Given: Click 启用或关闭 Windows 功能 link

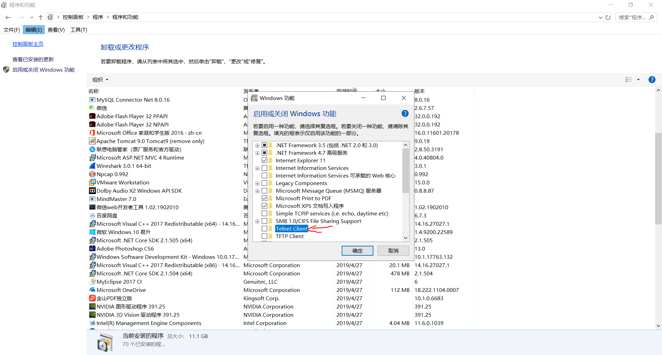Looking at the screenshot, I should tap(43, 70).
